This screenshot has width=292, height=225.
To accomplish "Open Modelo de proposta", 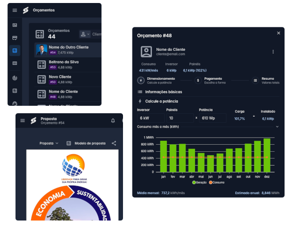I will (x=90, y=143).
